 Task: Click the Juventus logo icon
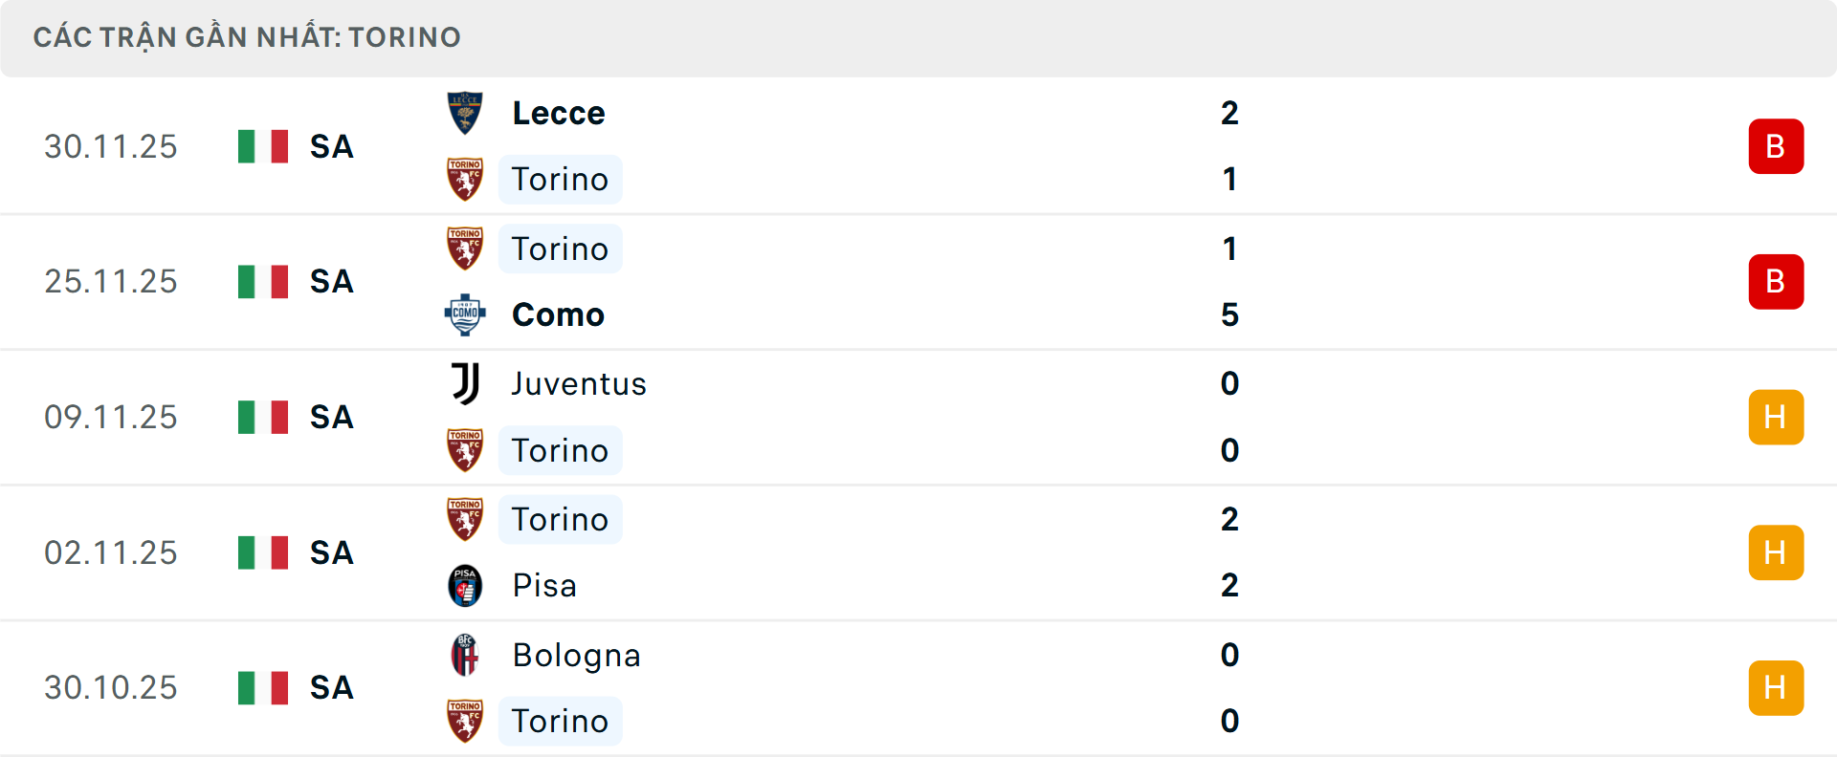coord(465,383)
